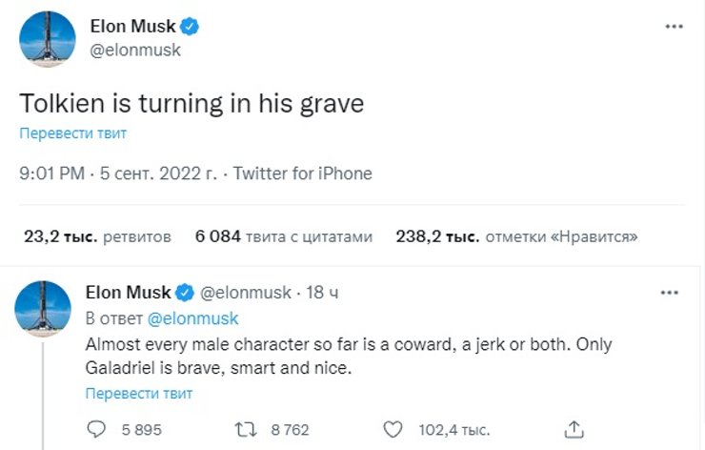Translate the main tweet via Перевести твит
Viewport: 705px width, 450px height.
tap(73, 133)
